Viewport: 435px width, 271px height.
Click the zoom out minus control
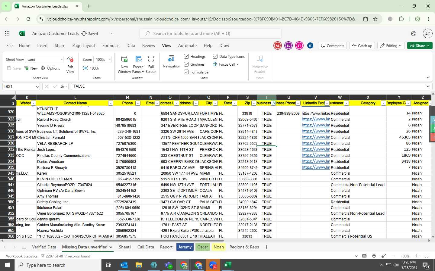click(393, 256)
